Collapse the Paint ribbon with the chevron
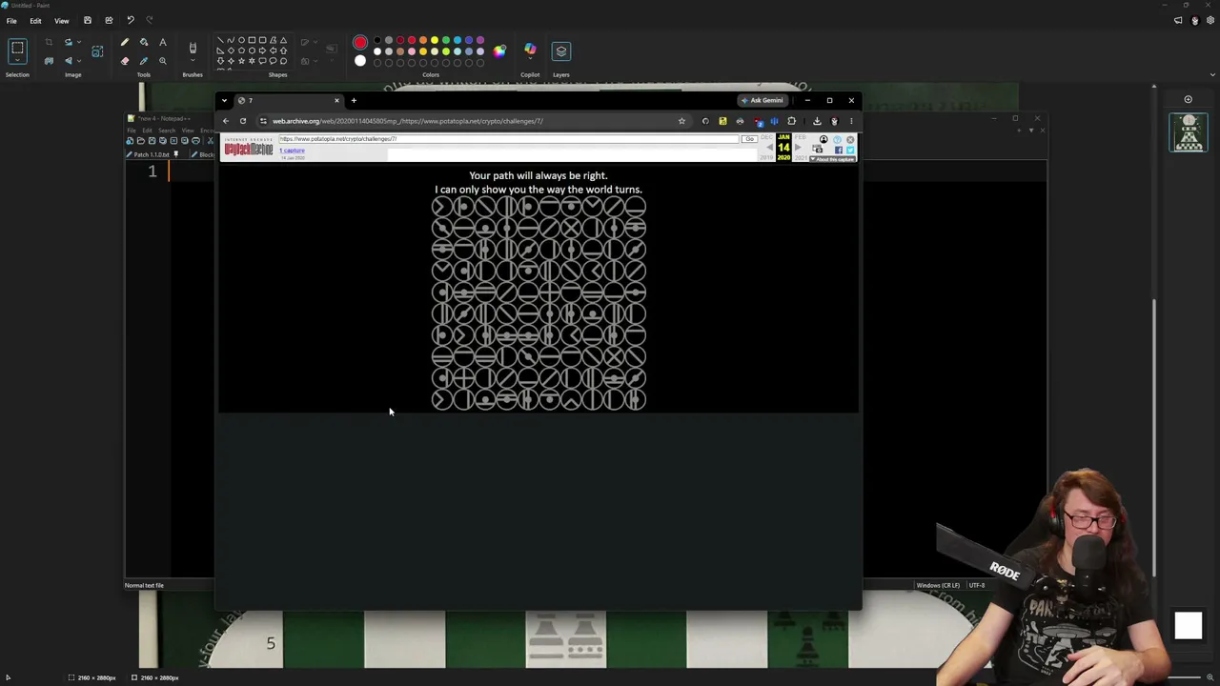The image size is (1220, 686). tap(1212, 74)
